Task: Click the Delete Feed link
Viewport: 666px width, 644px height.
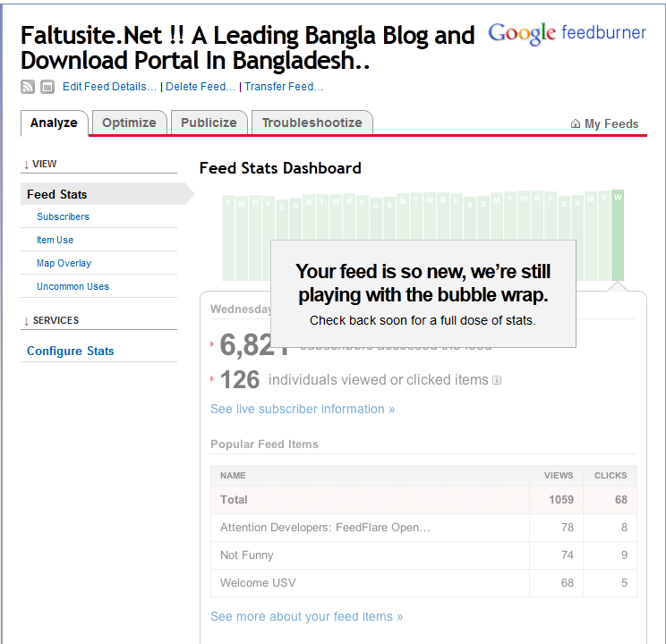Action: point(201,87)
